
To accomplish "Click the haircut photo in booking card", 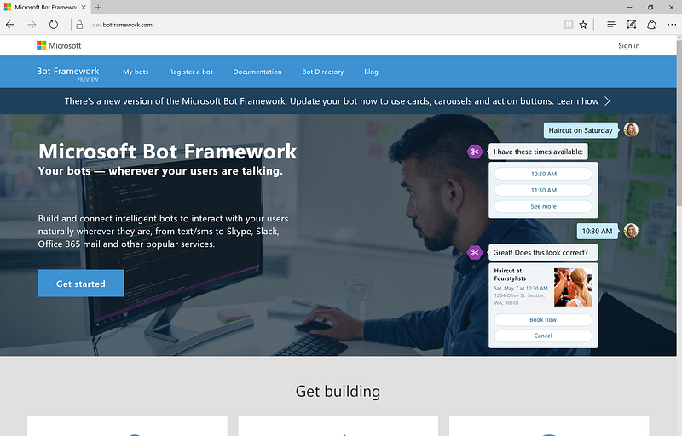I will pos(573,287).
